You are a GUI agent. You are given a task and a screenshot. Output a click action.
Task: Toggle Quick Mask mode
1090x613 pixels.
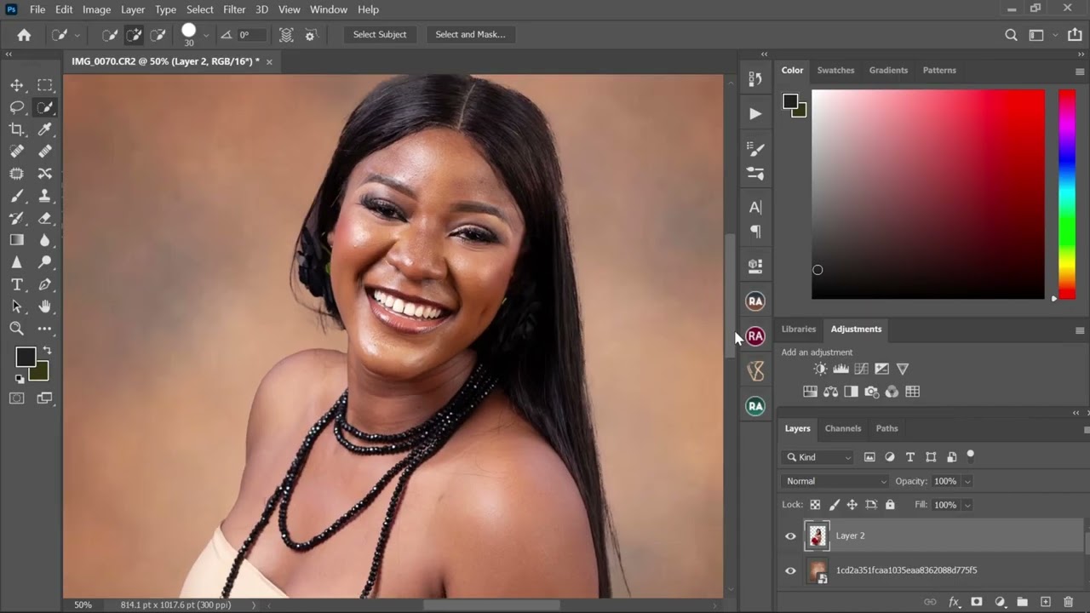pos(17,398)
